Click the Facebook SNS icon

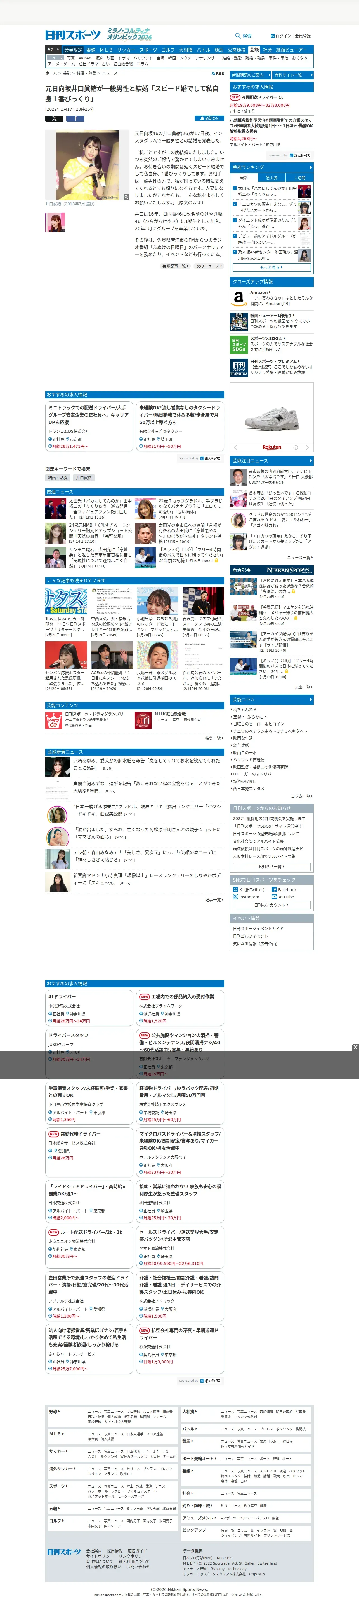[274, 890]
